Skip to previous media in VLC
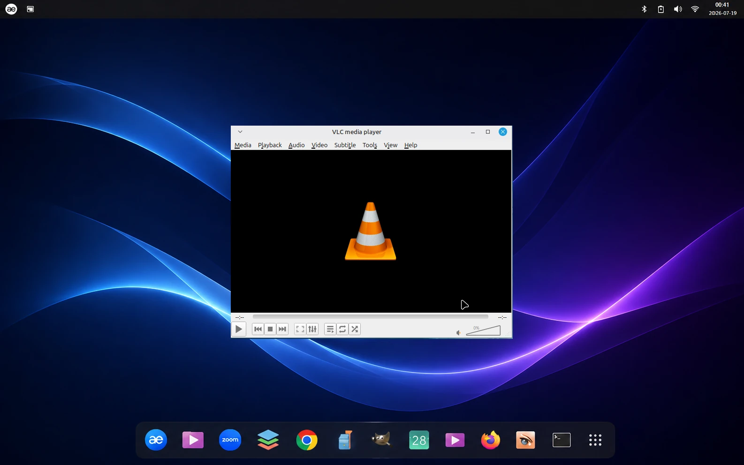This screenshot has width=744, height=465. coord(258,329)
